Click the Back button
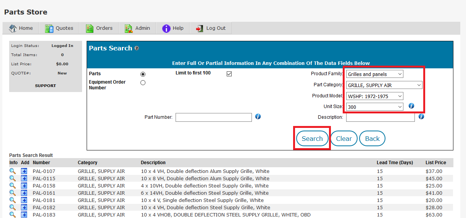The image size is (466, 218). 372,139
